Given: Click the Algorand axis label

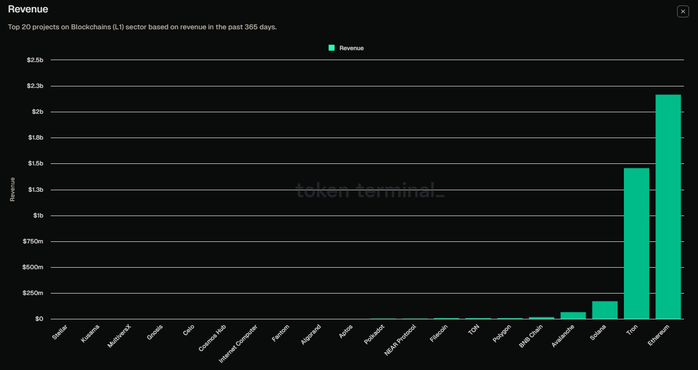Looking at the screenshot, I should coord(311,334).
